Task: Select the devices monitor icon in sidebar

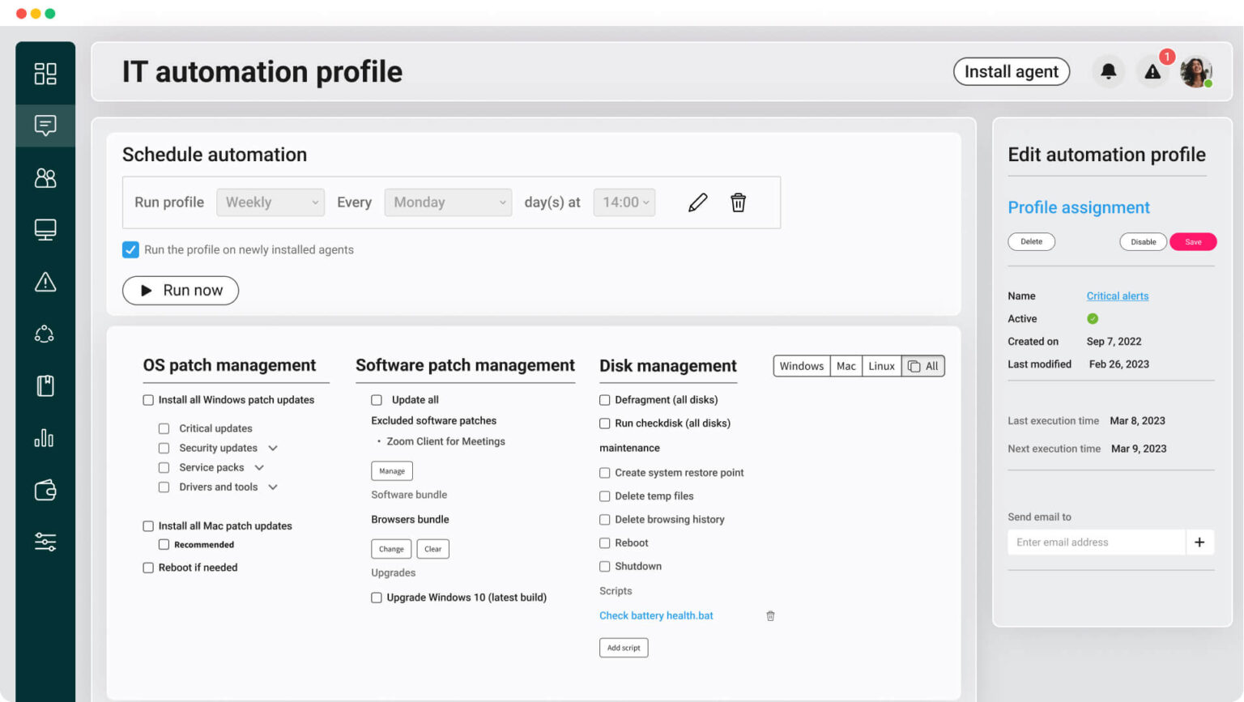Action: point(45,229)
